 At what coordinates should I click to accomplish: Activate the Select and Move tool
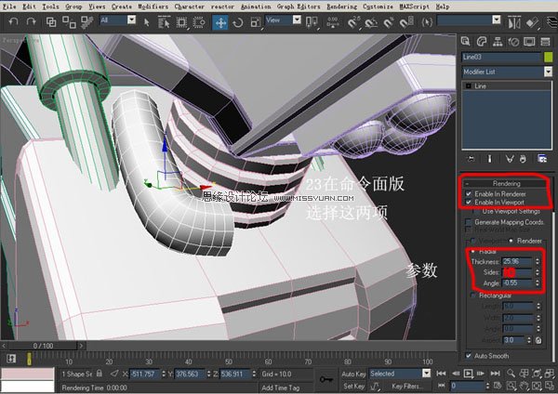pyautogui.click(x=220, y=22)
